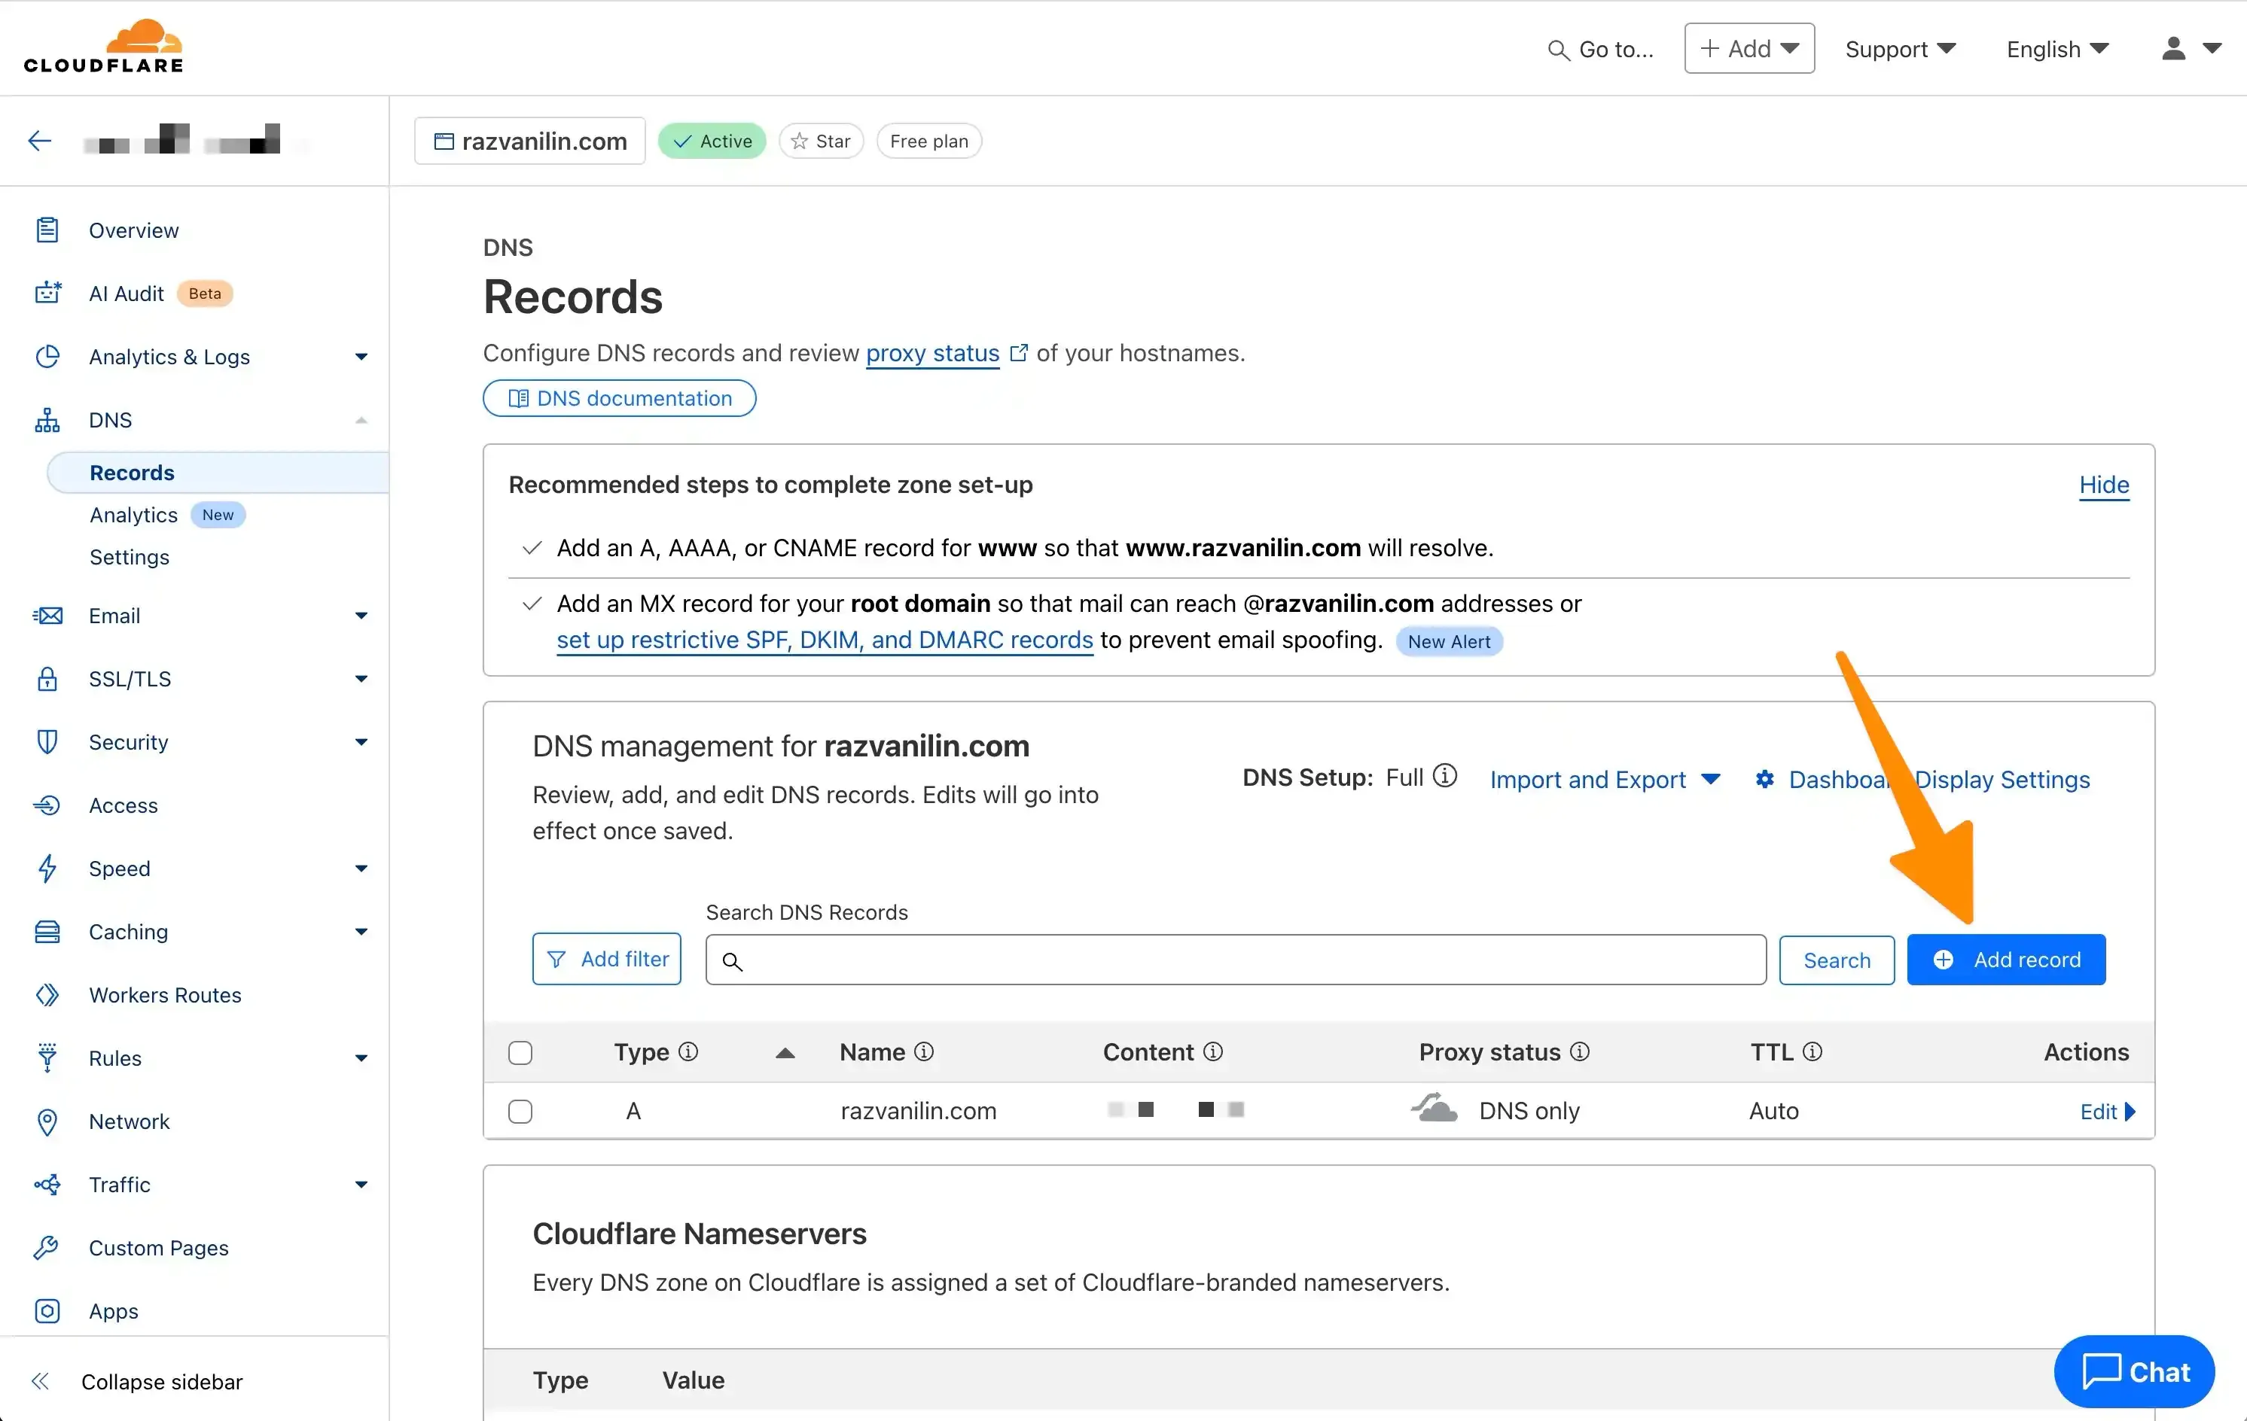Click the info icon beside Proxy status header
This screenshot has width=2247, height=1421.
[1580, 1051]
